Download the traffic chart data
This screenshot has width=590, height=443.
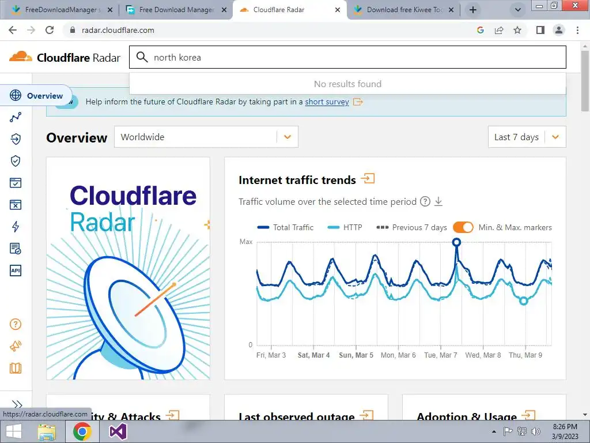[438, 201]
